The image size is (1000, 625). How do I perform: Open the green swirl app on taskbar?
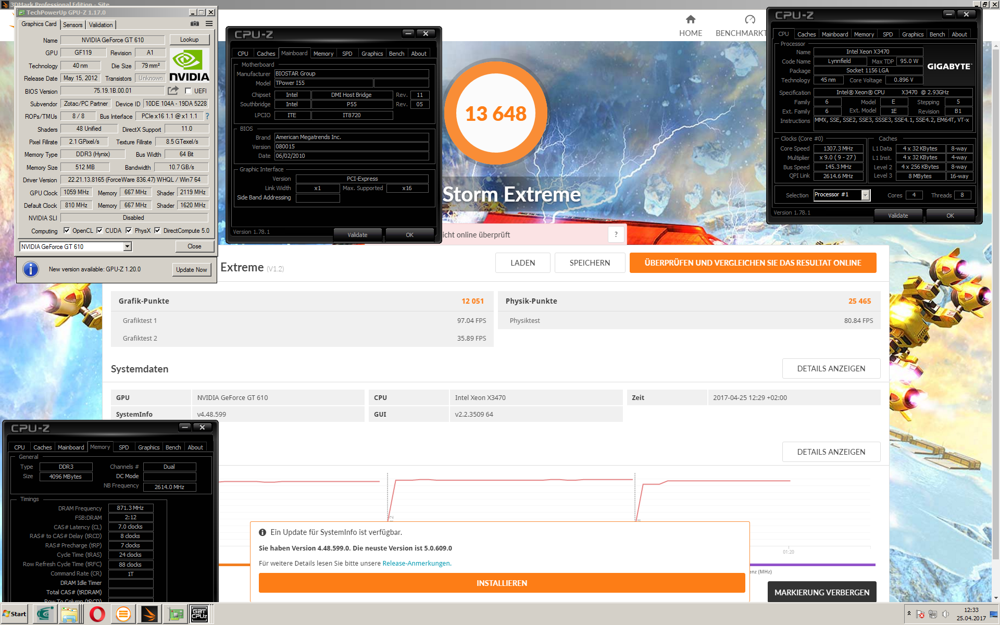[x=45, y=614]
